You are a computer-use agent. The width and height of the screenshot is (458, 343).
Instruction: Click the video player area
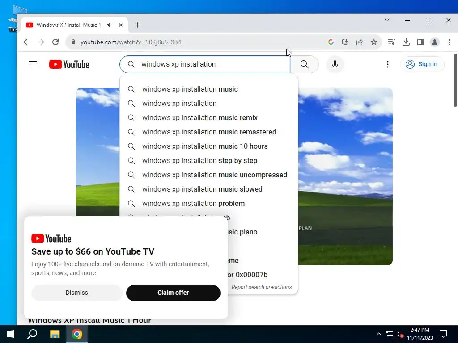[345, 176]
